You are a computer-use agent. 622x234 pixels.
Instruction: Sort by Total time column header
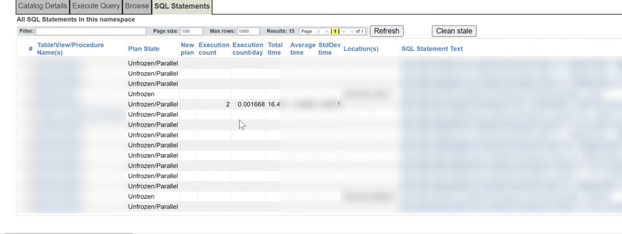[275, 48]
